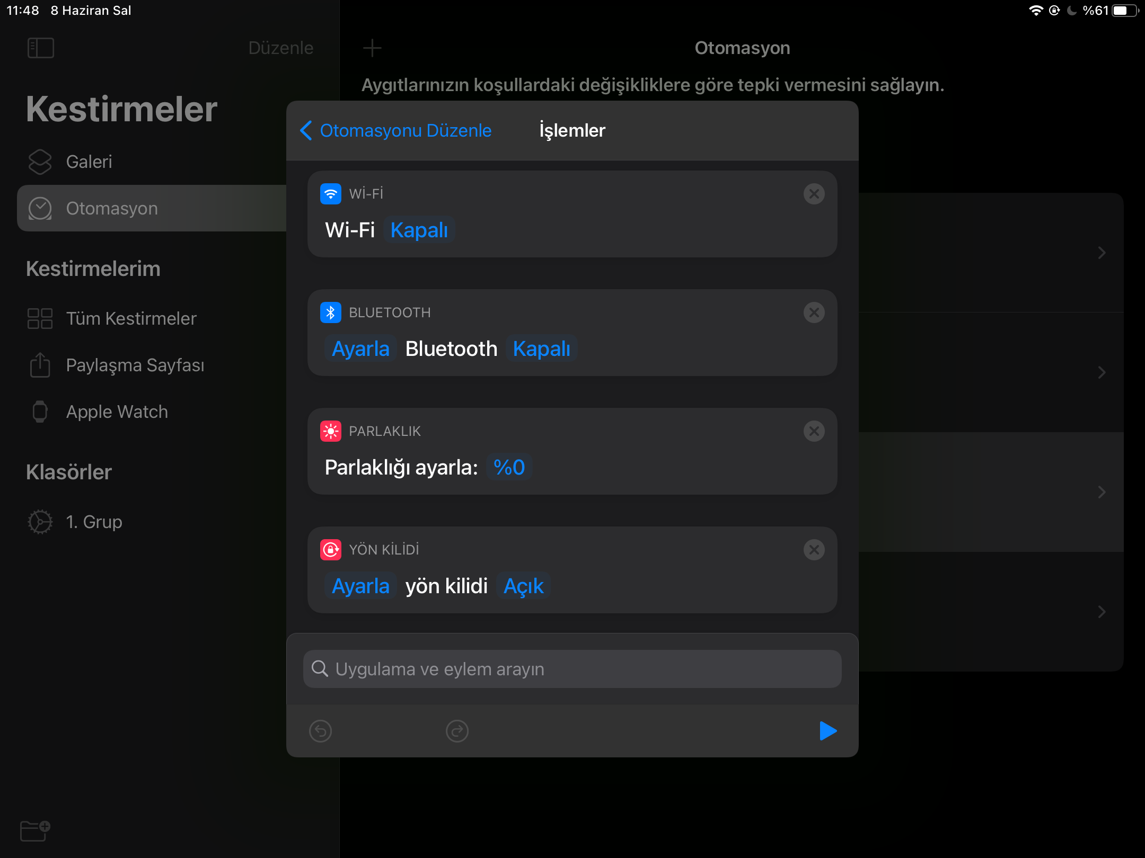This screenshot has width=1145, height=858.
Task: Remove the Wi-Fi action
Action: coord(814,194)
